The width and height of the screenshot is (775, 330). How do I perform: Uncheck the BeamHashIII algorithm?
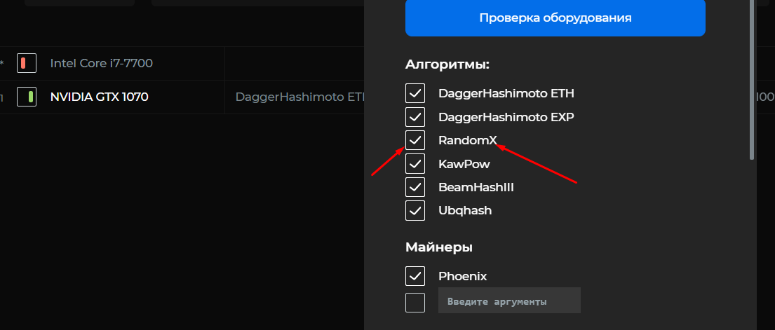(415, 187)
